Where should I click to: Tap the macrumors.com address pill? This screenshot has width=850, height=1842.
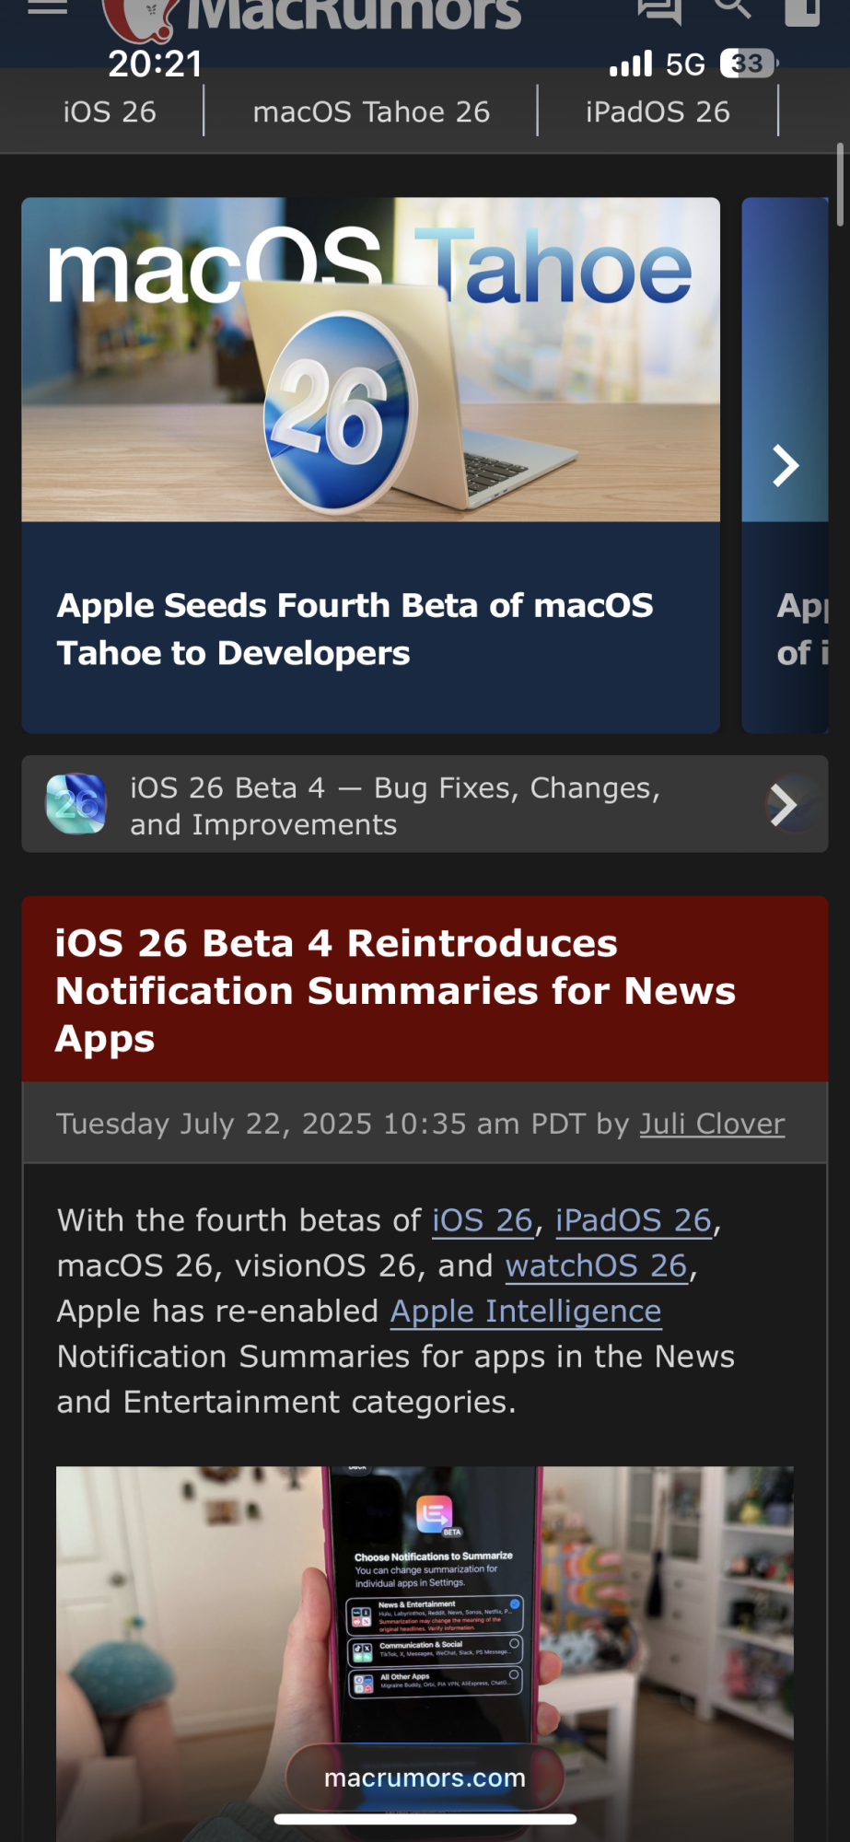pyautogui.click(x=425, y=1778)
